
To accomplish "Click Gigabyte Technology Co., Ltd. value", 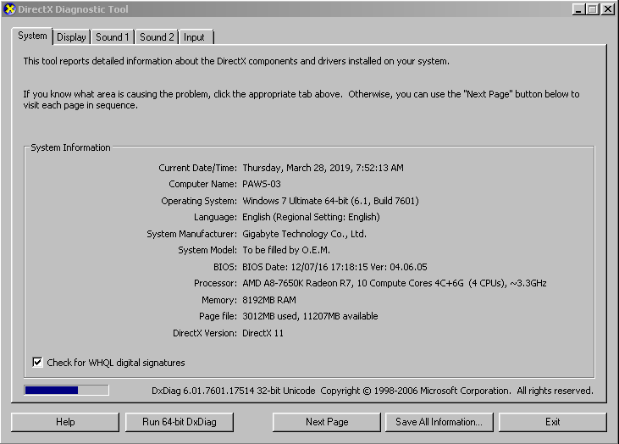I will [304, 234].
